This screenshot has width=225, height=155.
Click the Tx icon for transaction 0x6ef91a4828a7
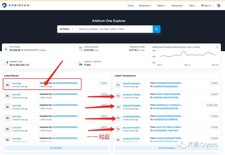click(x=118, y=85)
